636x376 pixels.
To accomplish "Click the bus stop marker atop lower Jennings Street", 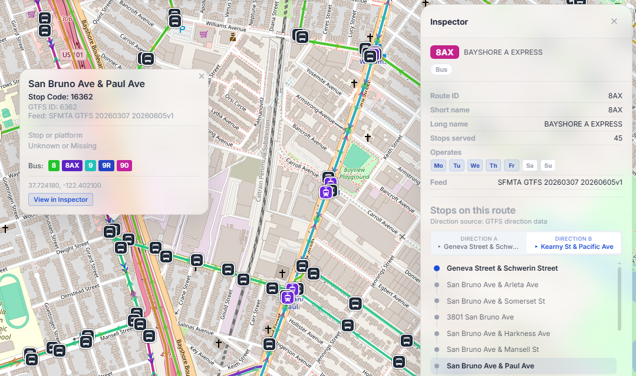I will [348, 325].
